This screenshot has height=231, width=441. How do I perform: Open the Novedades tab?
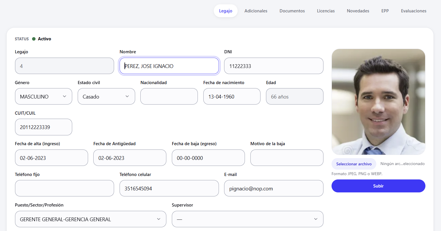[x=358, y=11]
